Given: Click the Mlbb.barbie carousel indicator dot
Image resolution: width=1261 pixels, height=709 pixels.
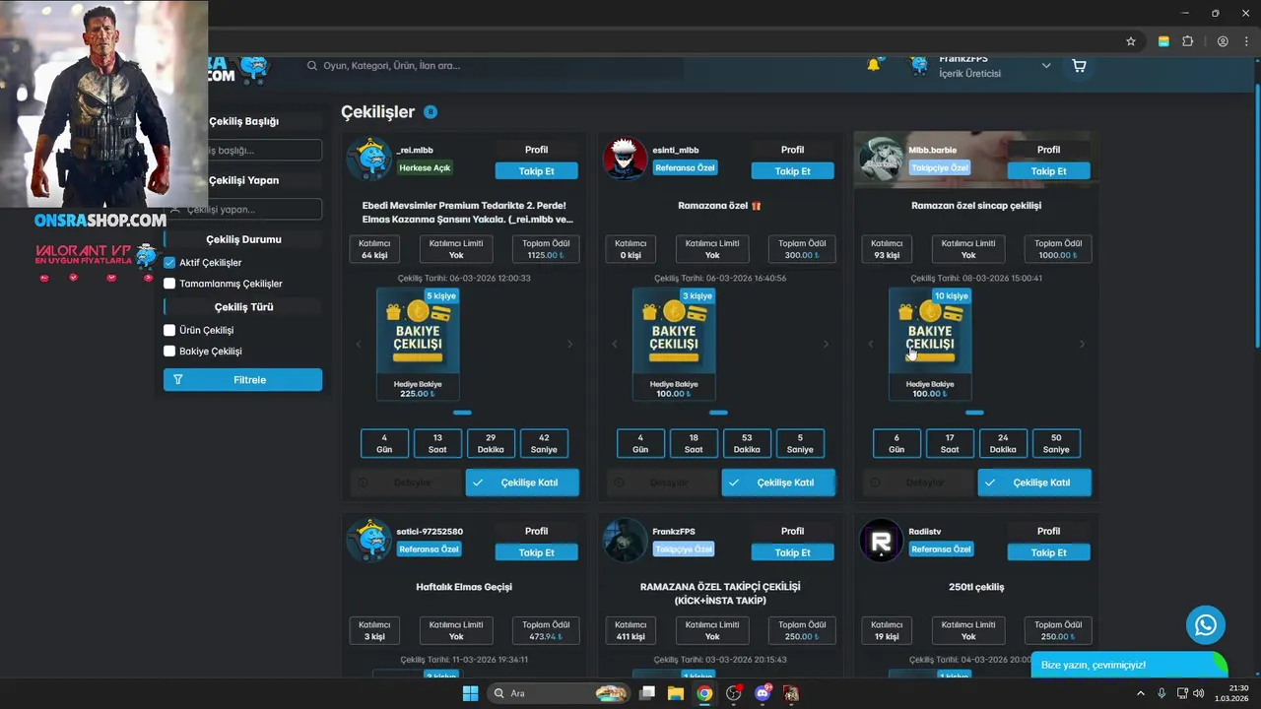Looking at the screenshot, I should coord(974,413).
